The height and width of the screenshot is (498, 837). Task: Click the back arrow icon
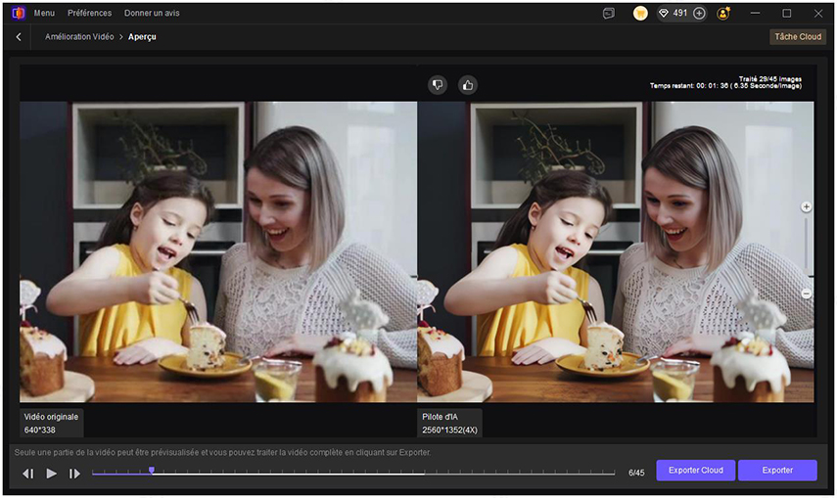coord(19,37)
